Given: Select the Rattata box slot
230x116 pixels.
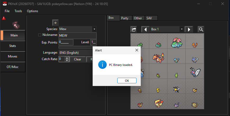Looking at the screenshot, I should 176,101.
